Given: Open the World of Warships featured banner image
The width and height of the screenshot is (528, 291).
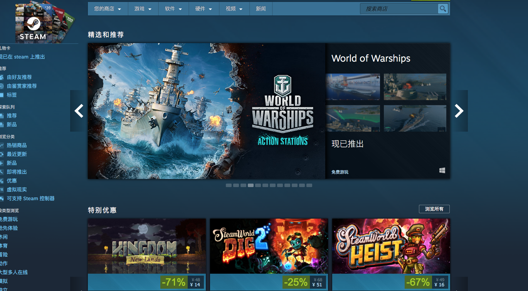Looking at the screenshot, I should click(207, 111).
